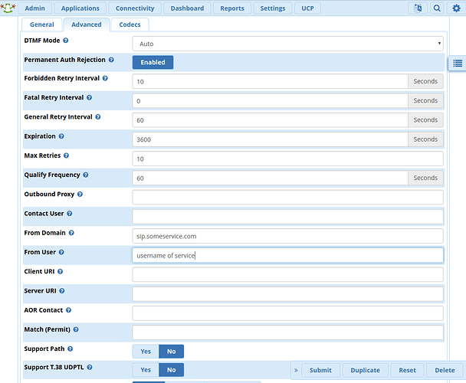Screen dimensions: 466x383
Task: Show help for Permanent Auth Rejection
Action: point(111,60)
